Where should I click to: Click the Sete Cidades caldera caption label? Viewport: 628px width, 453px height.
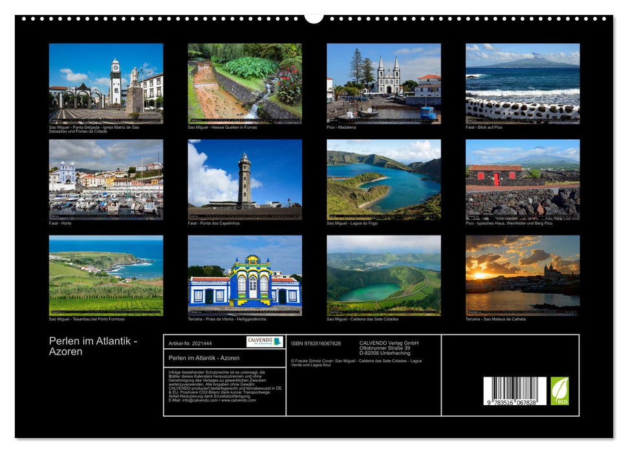362,318
